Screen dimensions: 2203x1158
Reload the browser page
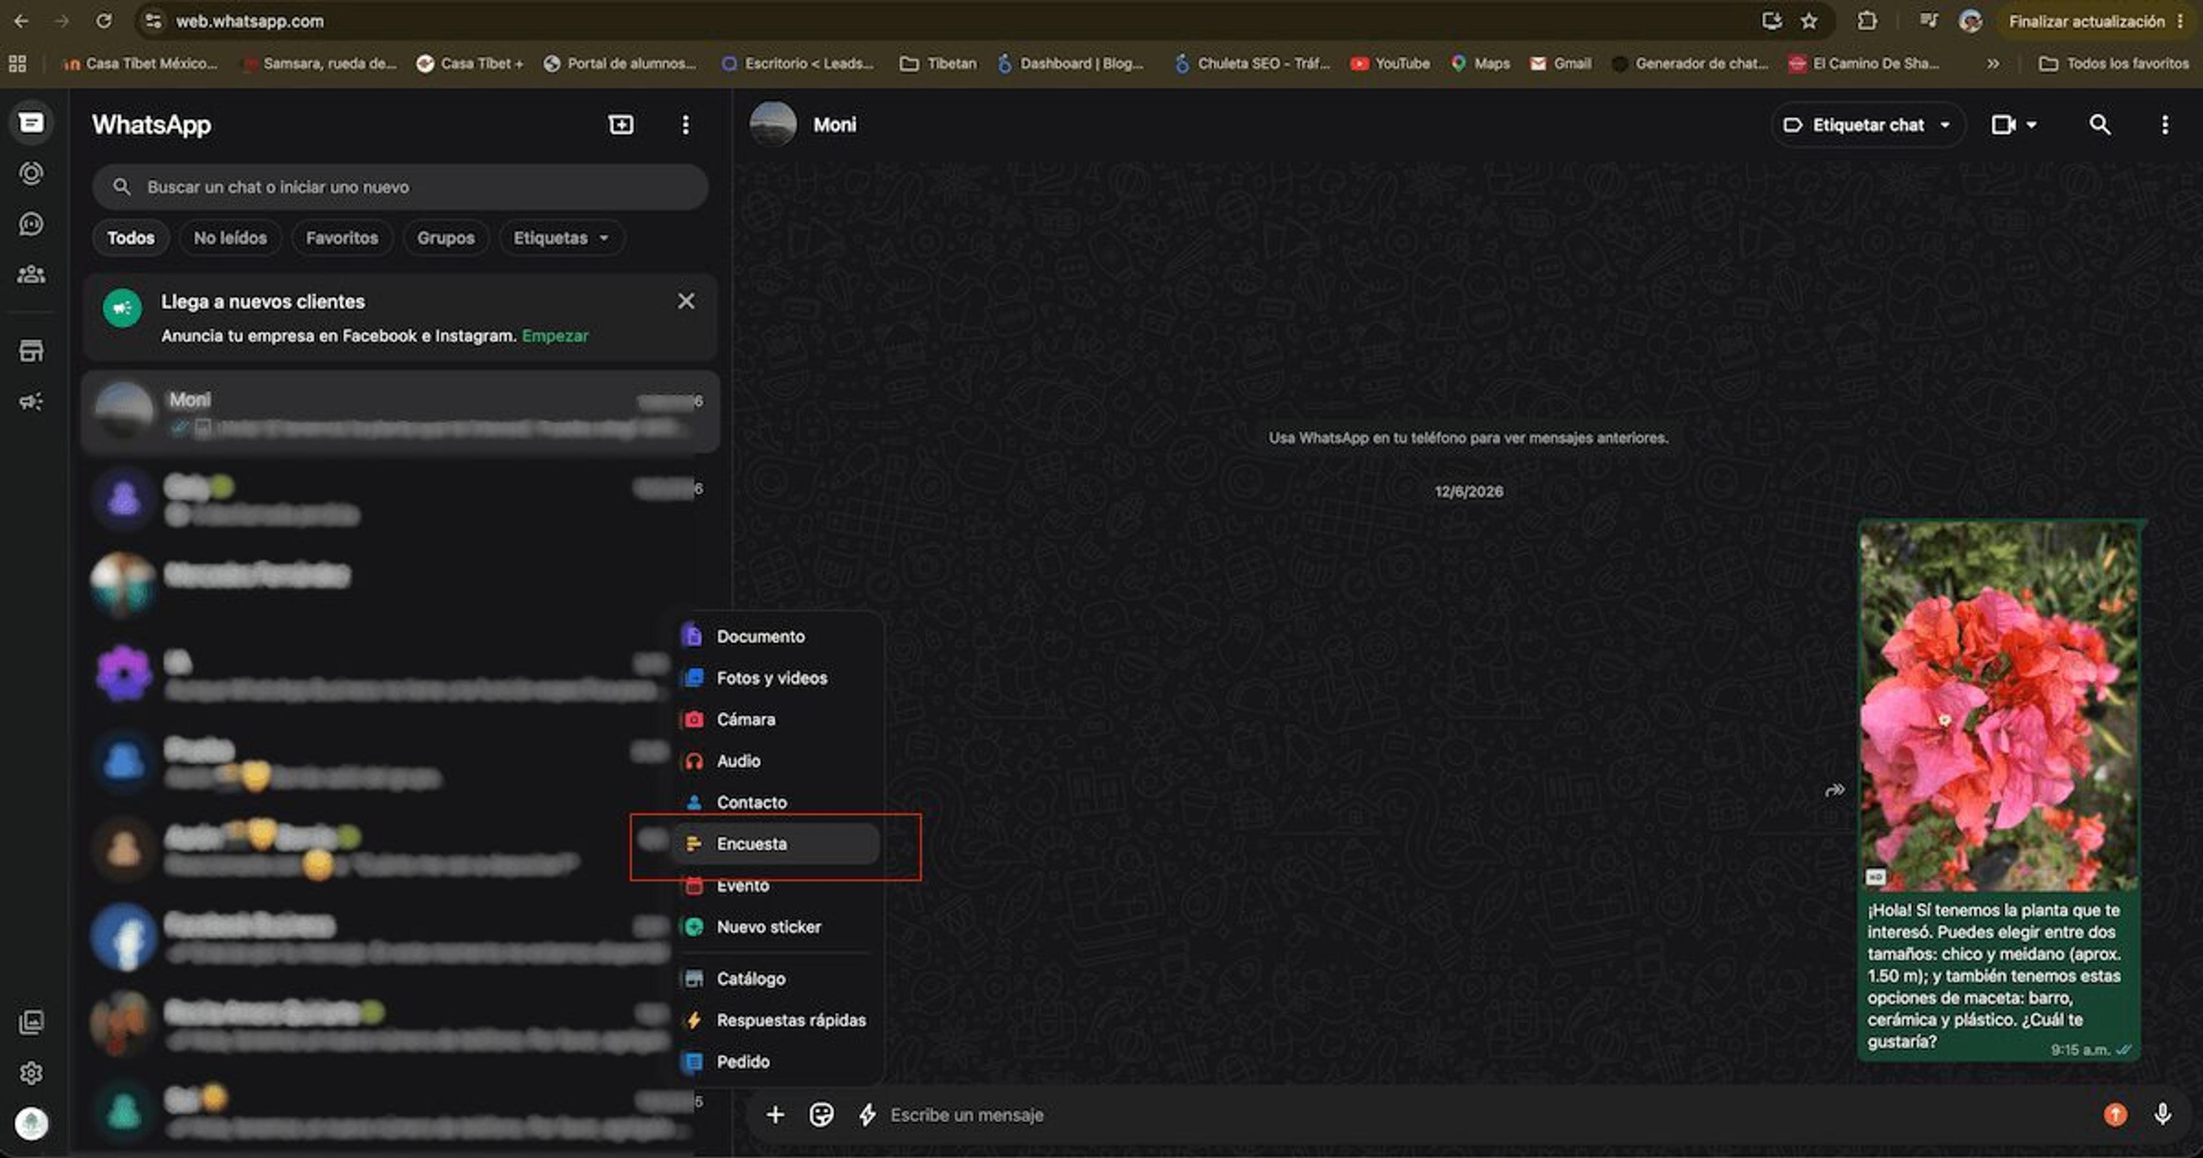(x=103, y=21)
